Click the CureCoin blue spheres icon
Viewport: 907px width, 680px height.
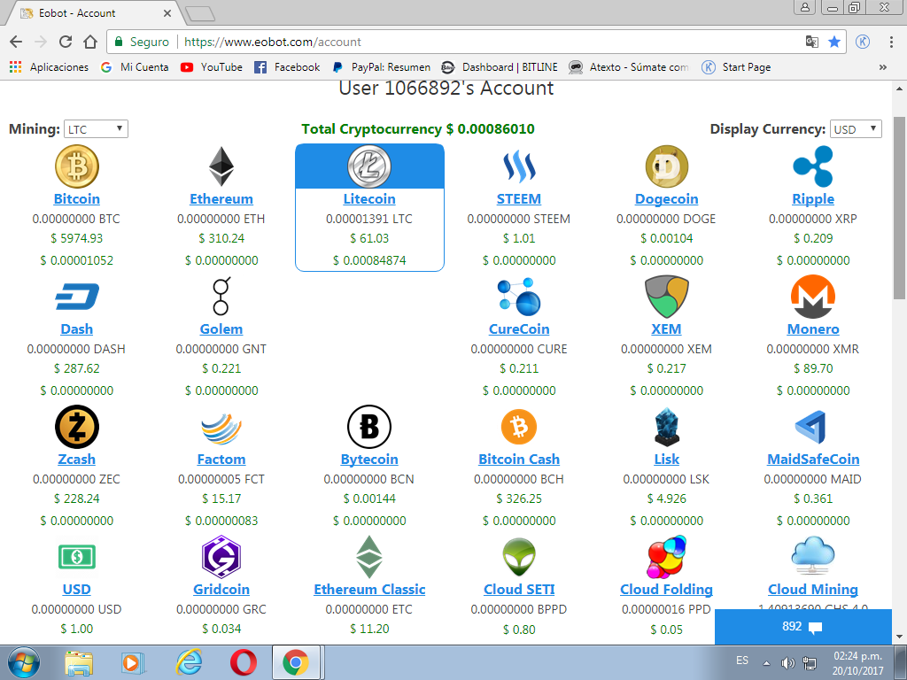(519, 297)
